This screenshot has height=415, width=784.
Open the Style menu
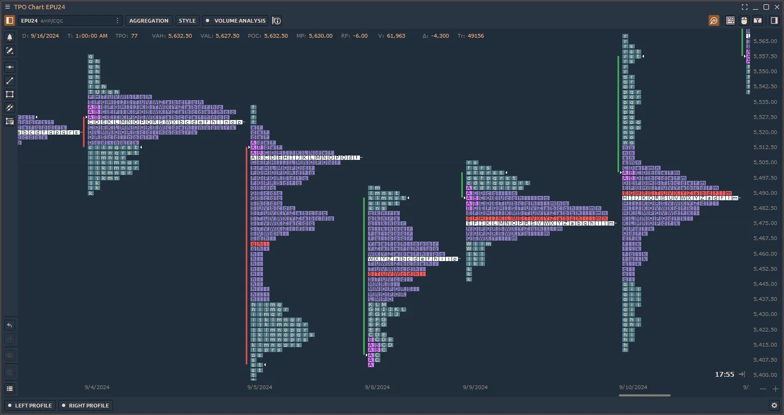point(187,20)
